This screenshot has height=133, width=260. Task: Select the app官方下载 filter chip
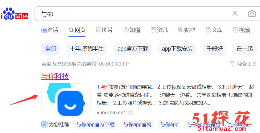click(x=133, y=49)
